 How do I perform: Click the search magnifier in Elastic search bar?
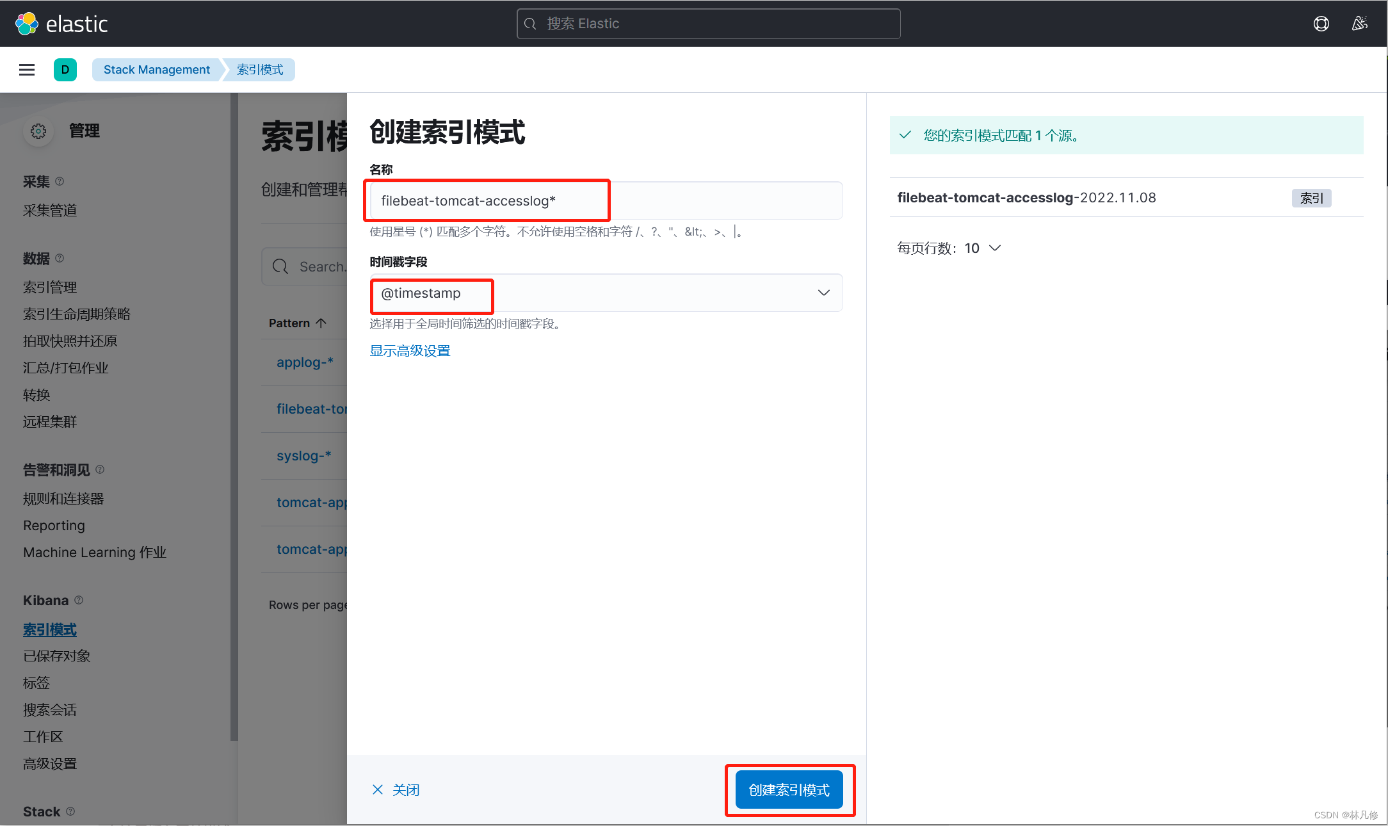530,24
